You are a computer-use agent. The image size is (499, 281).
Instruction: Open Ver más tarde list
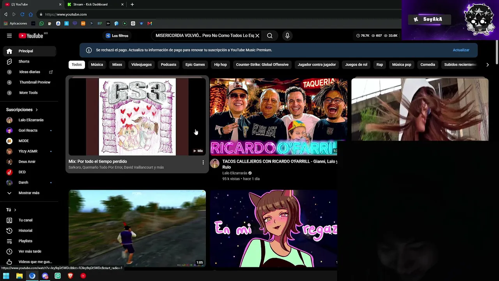pyautogui.click(x=30, y=251)
